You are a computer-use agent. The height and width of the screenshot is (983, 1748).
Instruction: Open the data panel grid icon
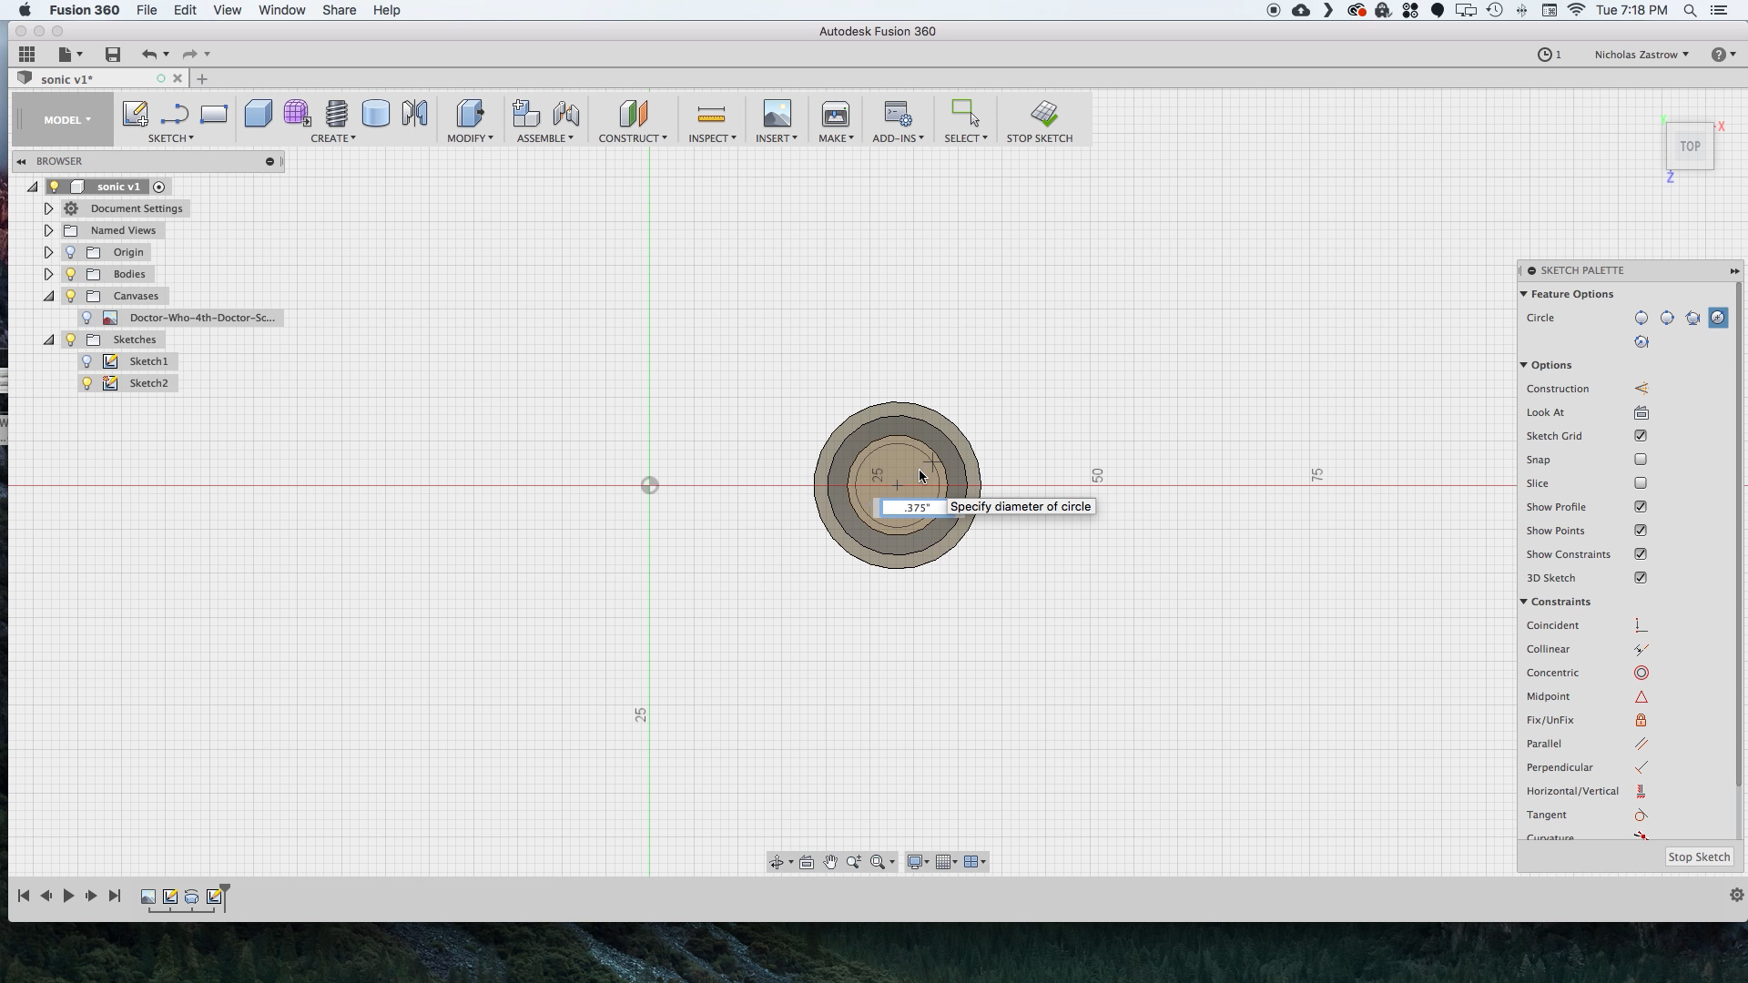click(26, 55)
